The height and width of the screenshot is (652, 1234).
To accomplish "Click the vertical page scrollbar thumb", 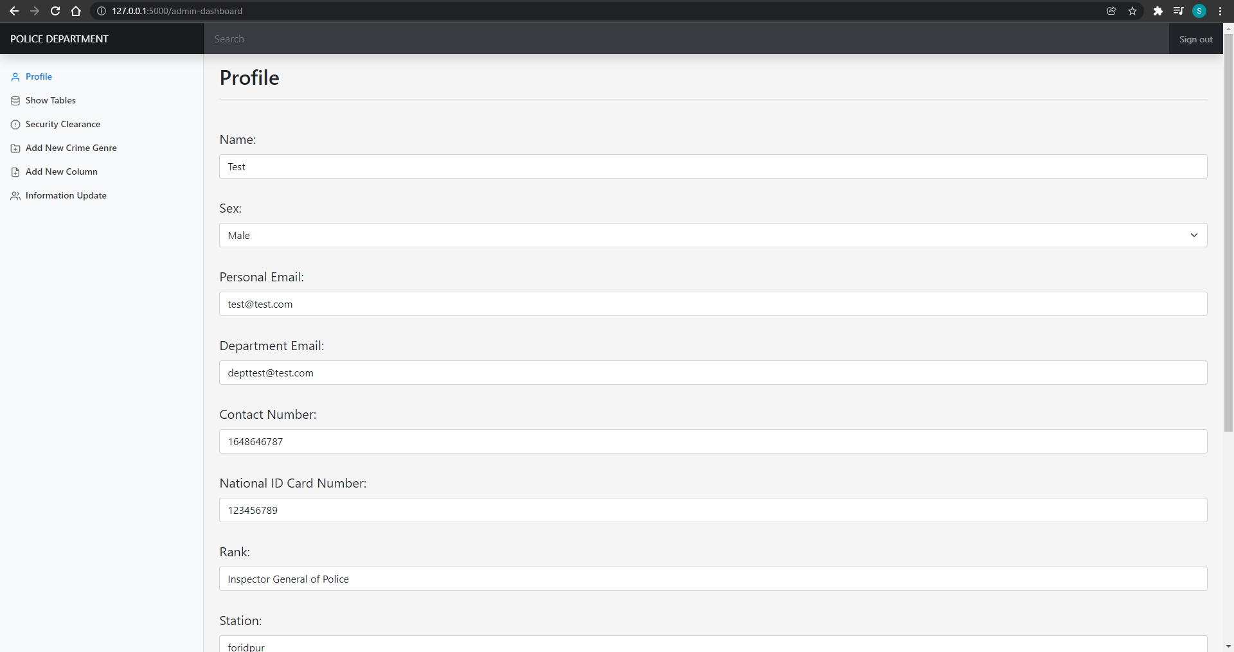I will click(1228, 233).
